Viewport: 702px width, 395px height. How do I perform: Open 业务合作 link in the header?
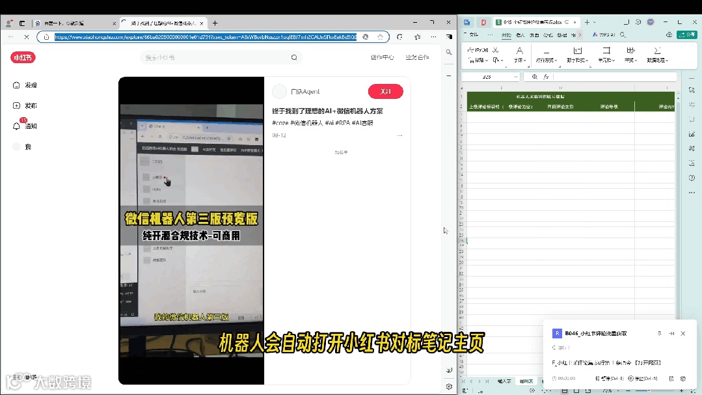pyautogui.click(x=417, y=57)
